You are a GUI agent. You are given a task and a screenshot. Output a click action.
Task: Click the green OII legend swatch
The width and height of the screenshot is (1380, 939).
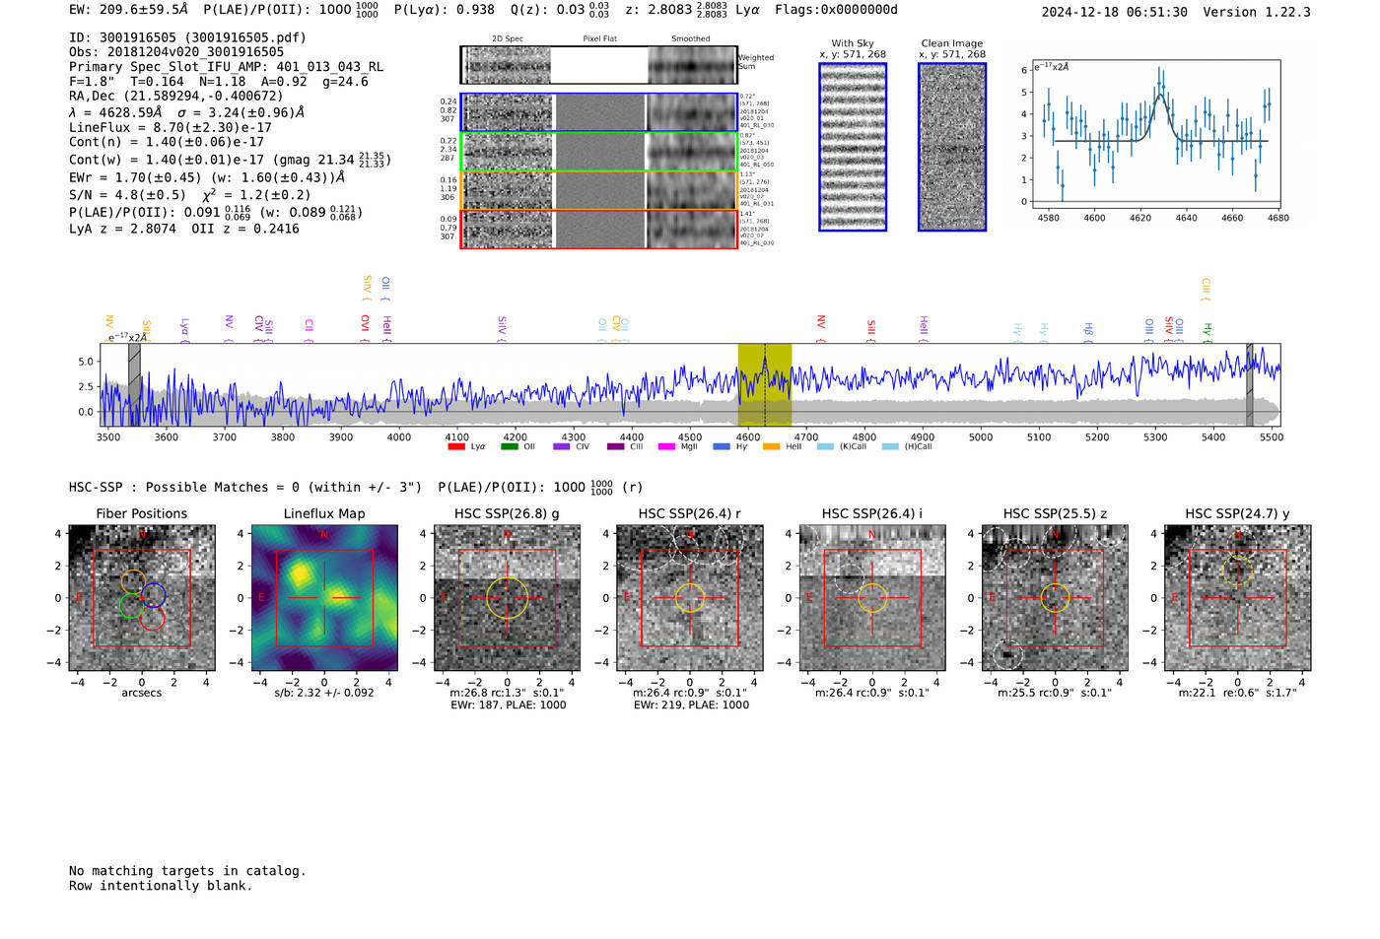509,446
